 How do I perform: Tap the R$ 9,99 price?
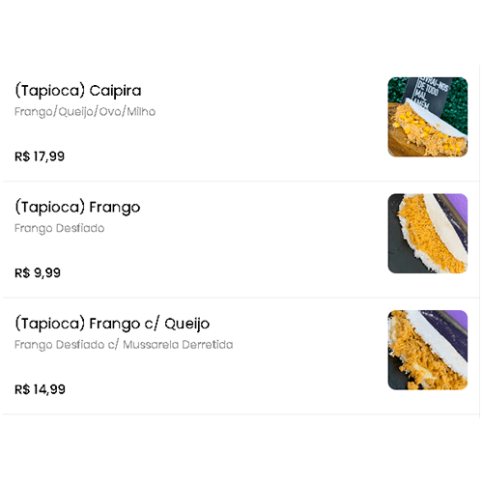38,273
